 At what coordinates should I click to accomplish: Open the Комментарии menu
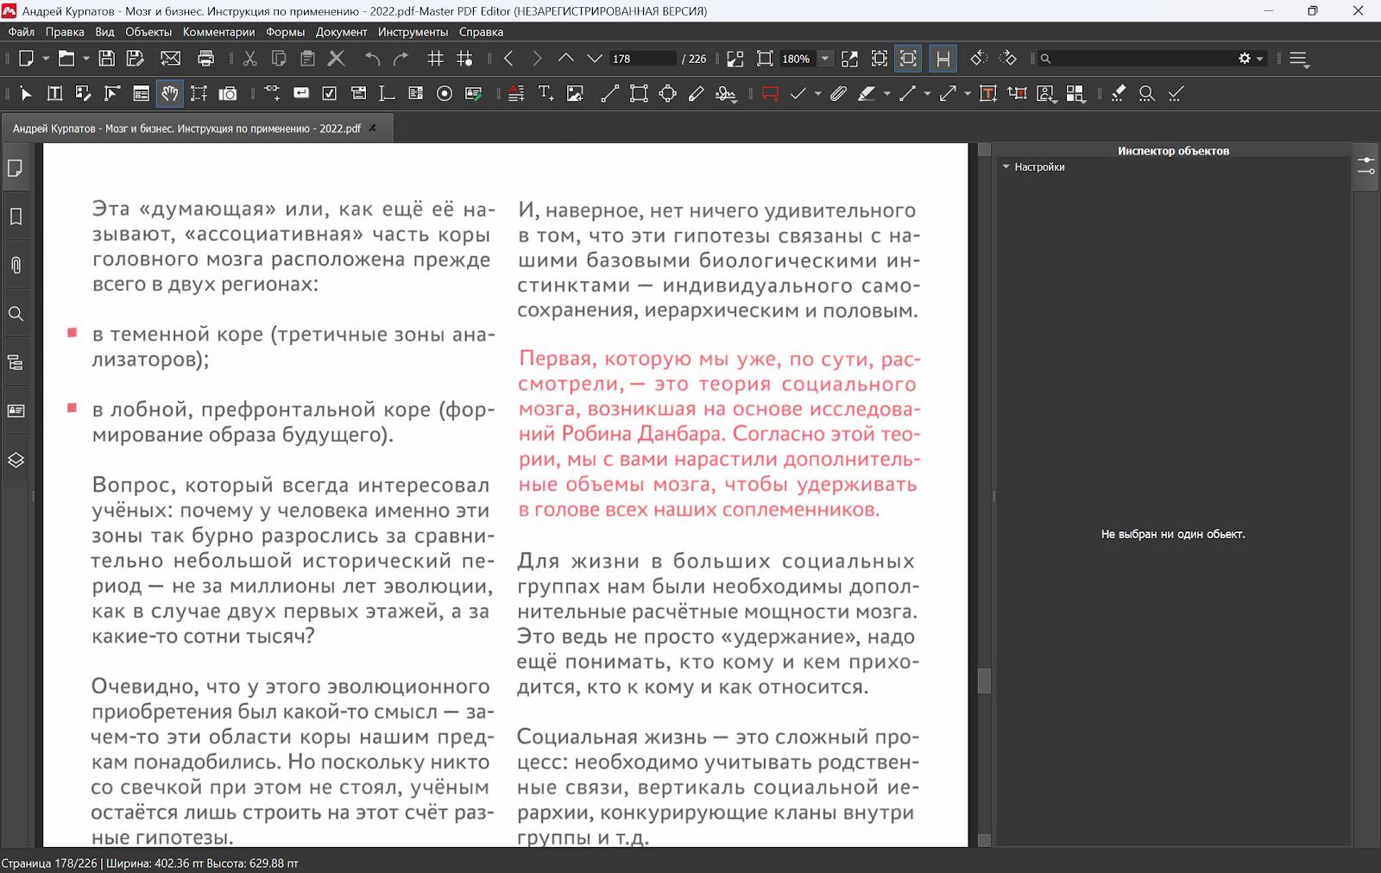(x=218, y=32)
